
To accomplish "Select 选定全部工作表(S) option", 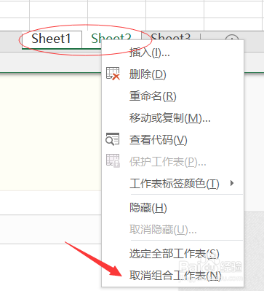I will tap(172, 254).
